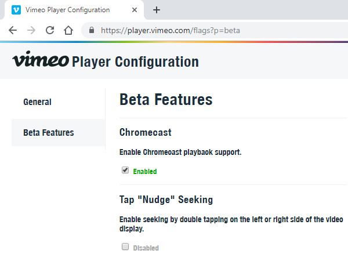Click the Player Configuration header title
The width and height of the screenshot is (348, 261).
135,61
